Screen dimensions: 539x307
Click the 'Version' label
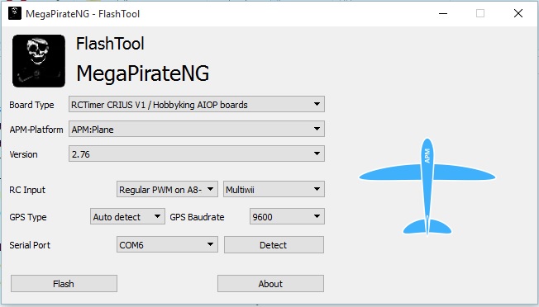23,154
